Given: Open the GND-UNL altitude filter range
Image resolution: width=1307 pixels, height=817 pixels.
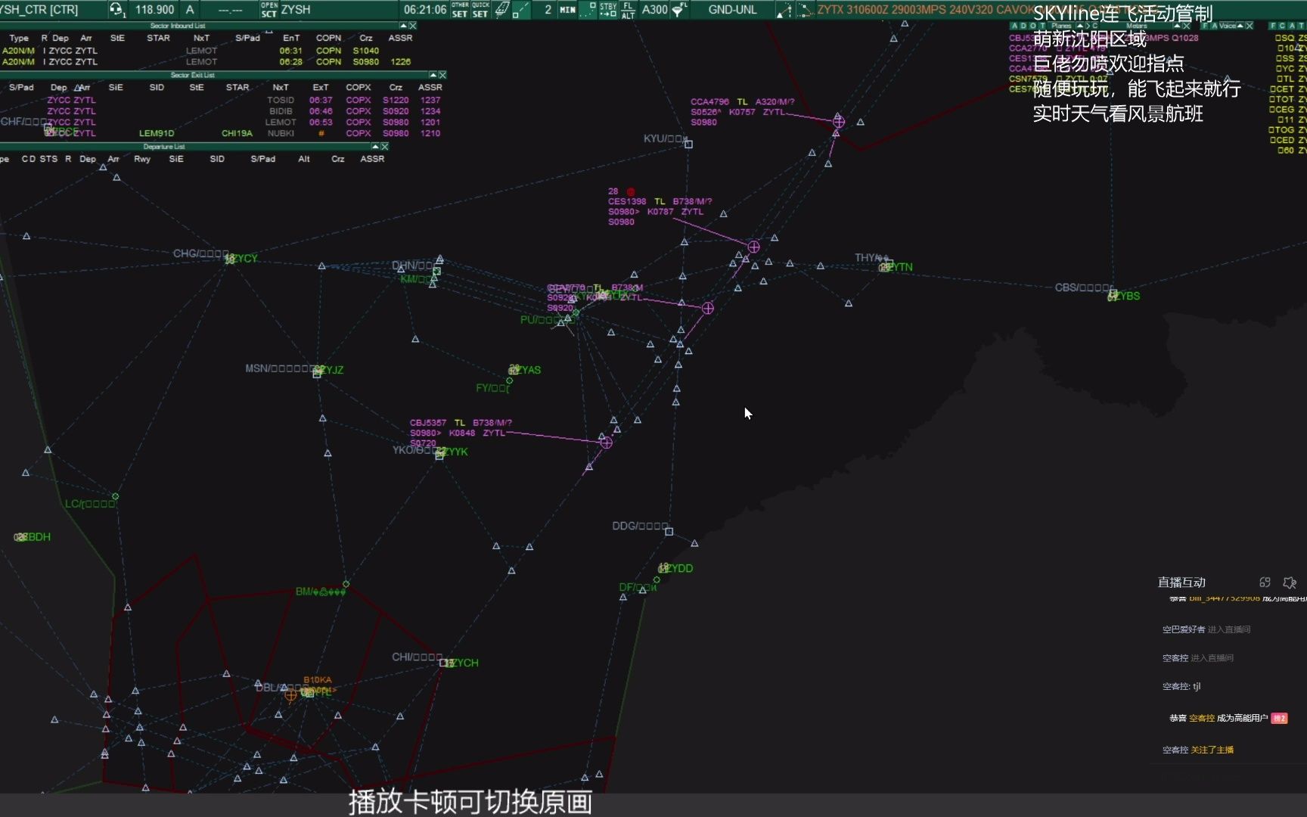Looking at the screenshot, I should (x=732, y=10).
